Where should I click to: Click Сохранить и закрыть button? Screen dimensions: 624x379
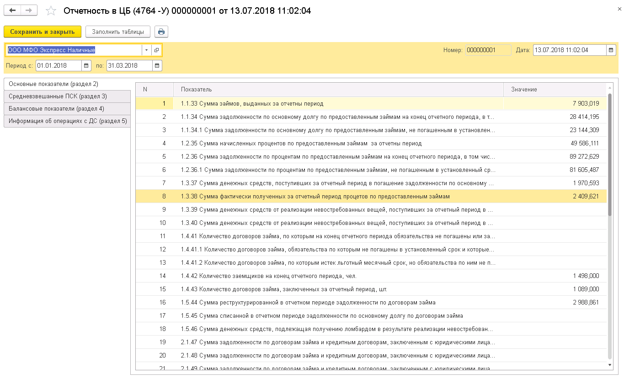click(x=43, y=32)
